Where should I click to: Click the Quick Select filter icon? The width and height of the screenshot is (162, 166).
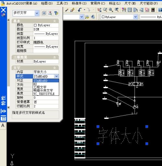(56, 13)
